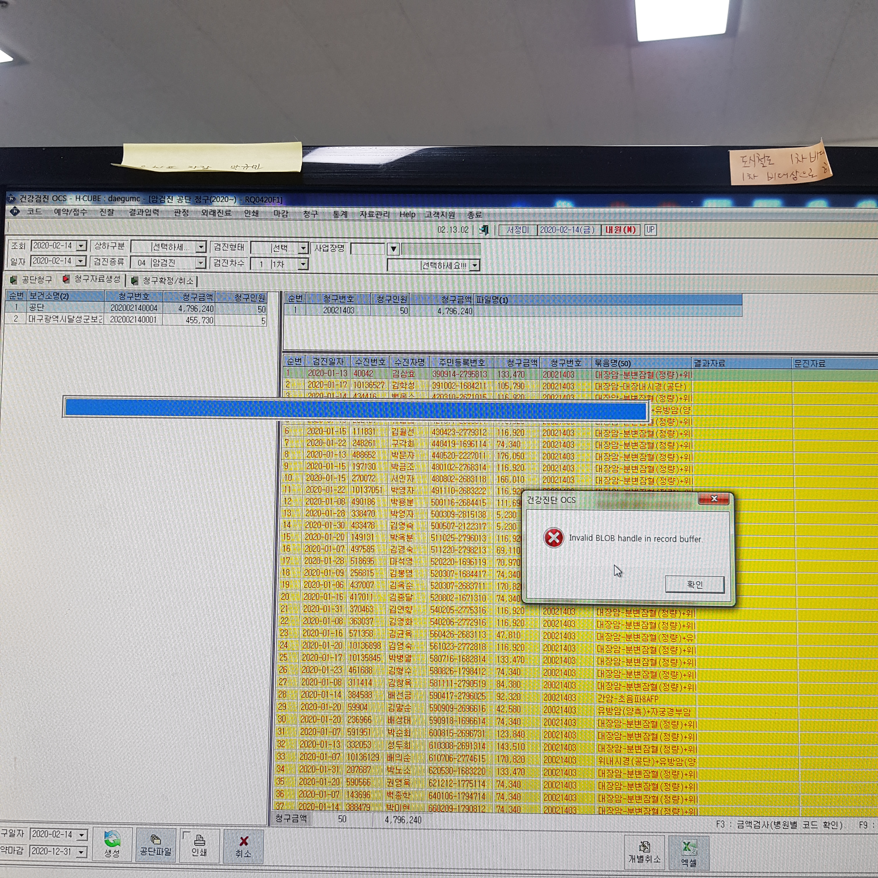Click the 엑셀 Excel export icon
The width and height of the screenshot is (878, 878).
[x=689, y=847]
